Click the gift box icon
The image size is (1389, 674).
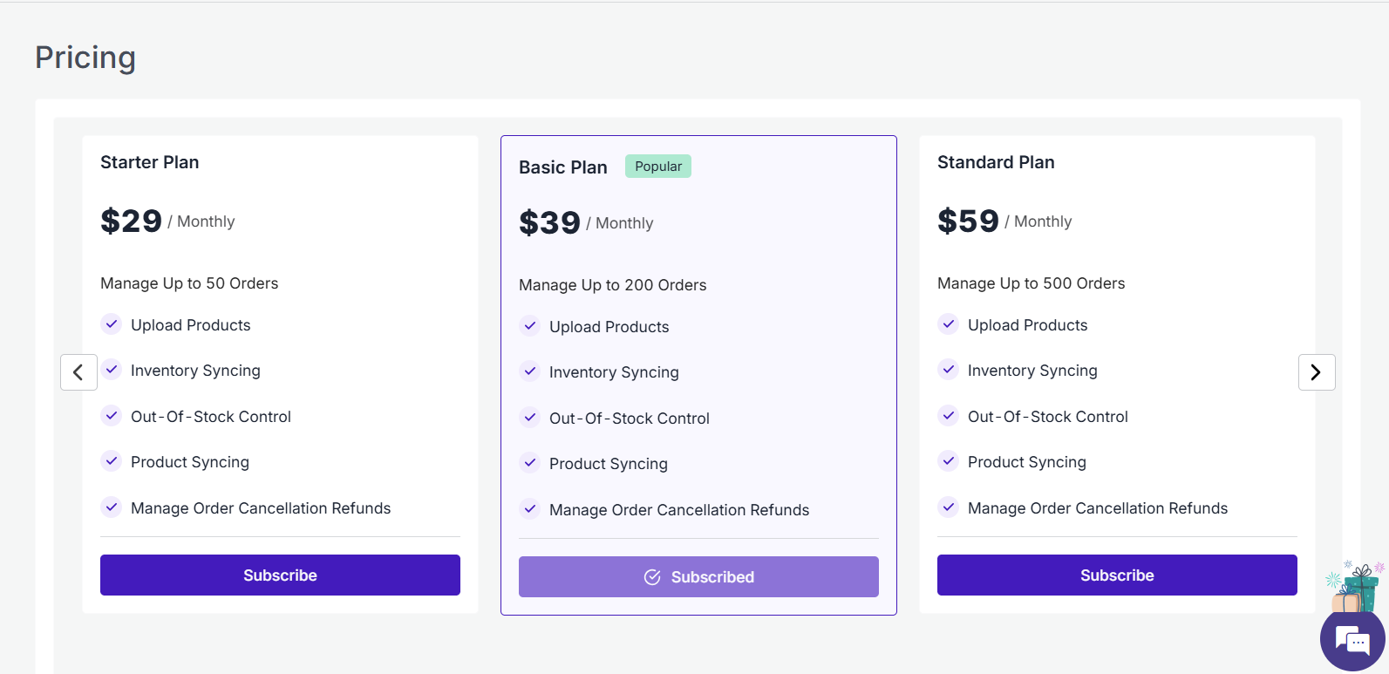click(x=1357, y=587)
